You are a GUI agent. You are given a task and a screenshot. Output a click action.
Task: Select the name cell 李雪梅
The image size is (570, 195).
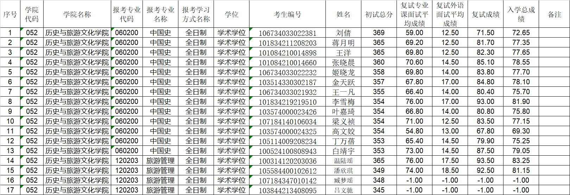[343, 102]
